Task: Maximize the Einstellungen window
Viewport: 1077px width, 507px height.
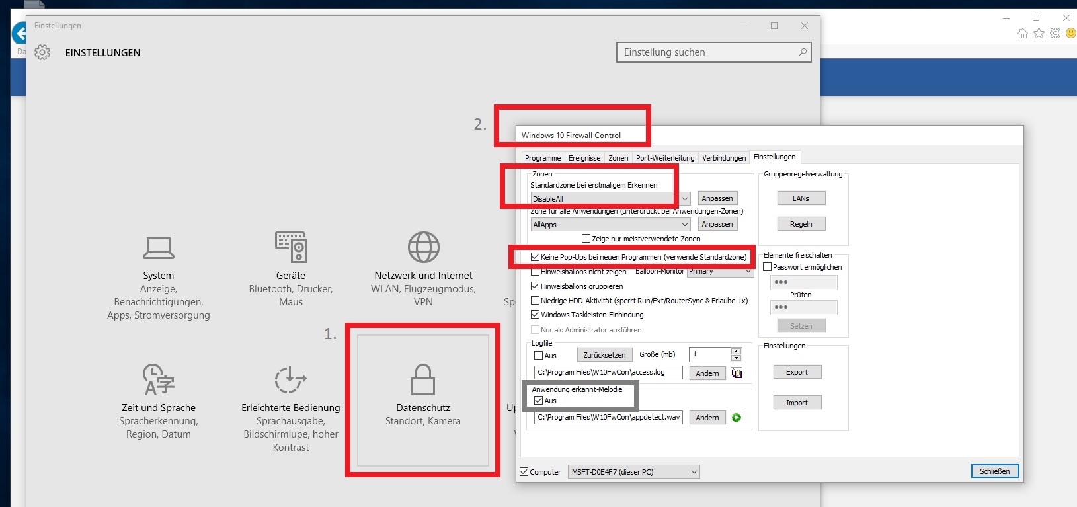Action: pyautogui.click(x=774, y=26)
